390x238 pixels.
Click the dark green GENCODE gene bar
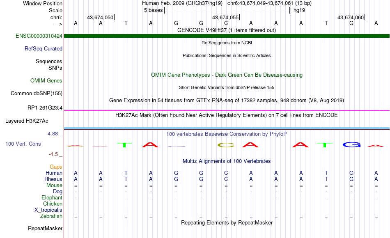click(x=227, y=36)
